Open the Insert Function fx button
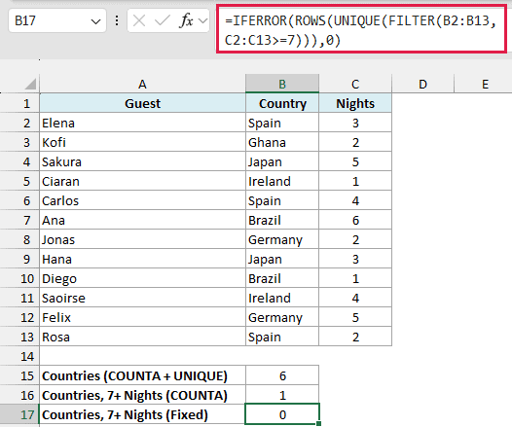 pos(186,20)
